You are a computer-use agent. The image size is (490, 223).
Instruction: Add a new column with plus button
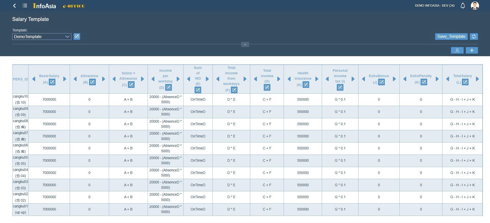(x=472, y=50)
